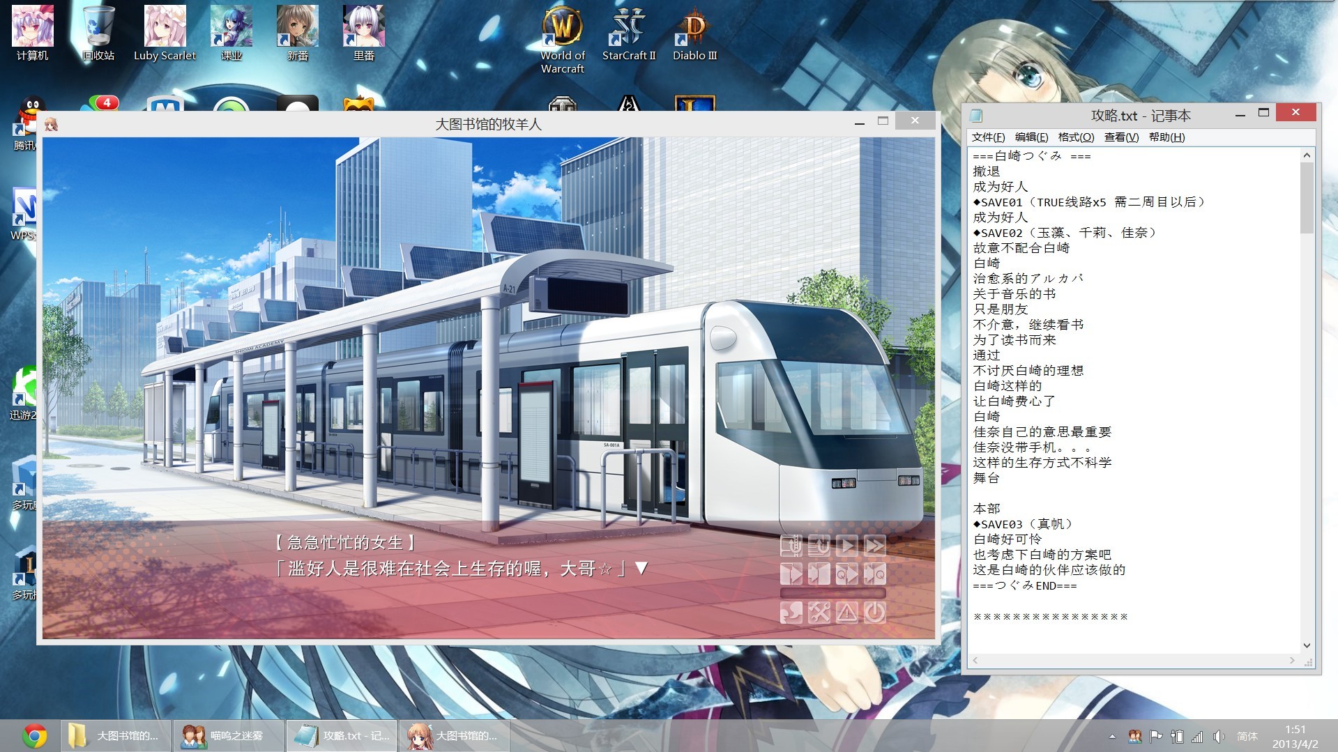
Task: Click Notepad vertical scrollbar down arrow
Action: pos(1307,646)
